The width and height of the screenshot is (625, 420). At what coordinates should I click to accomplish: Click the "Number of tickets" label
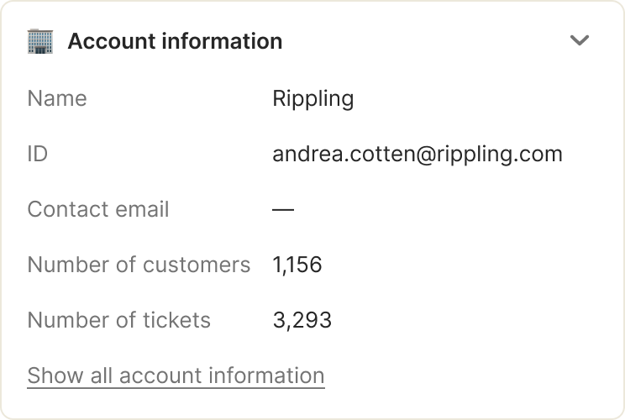(x=119, y=320)
